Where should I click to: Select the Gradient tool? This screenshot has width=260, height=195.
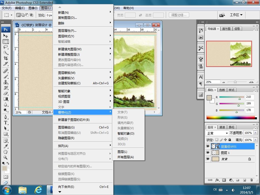(x=6, y=99)
